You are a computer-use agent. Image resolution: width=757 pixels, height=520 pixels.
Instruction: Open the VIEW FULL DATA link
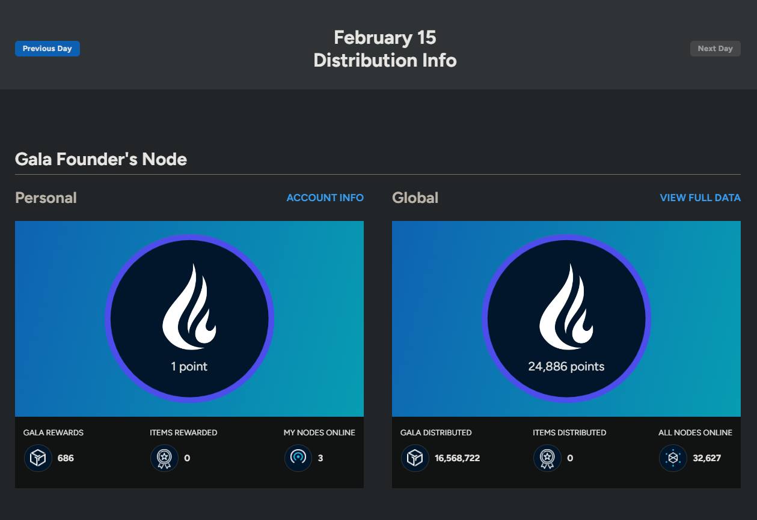(700, 198)
